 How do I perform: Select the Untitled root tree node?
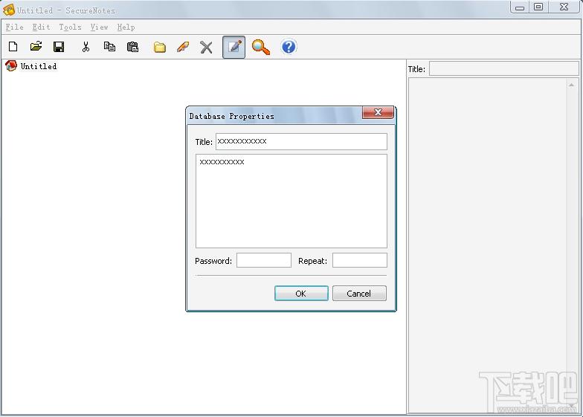coord(39,66)
